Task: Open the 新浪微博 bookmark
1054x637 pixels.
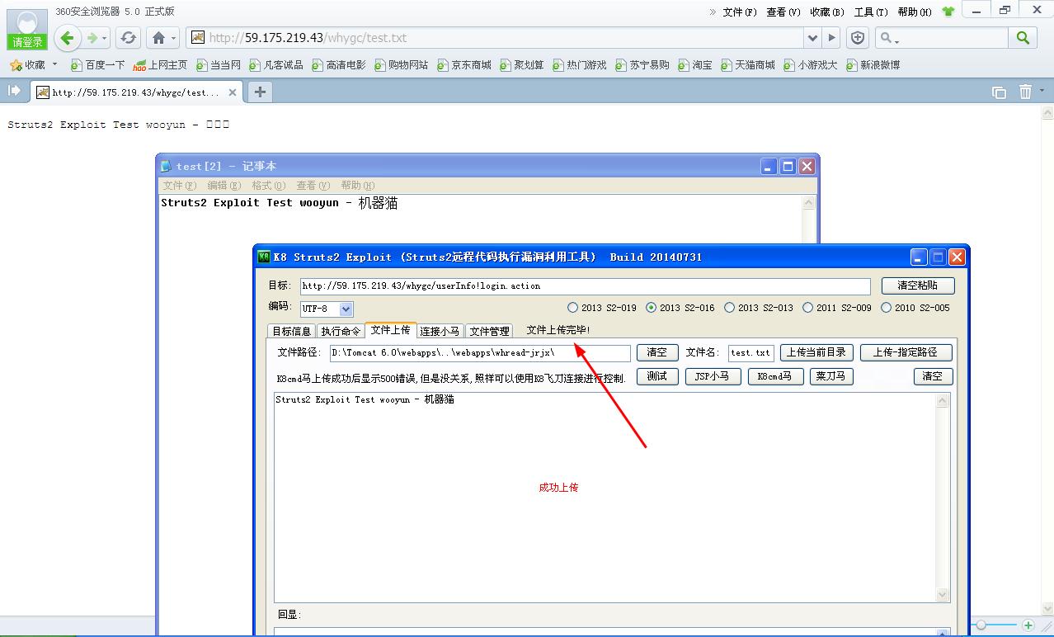Action: (x=873, y=65)
